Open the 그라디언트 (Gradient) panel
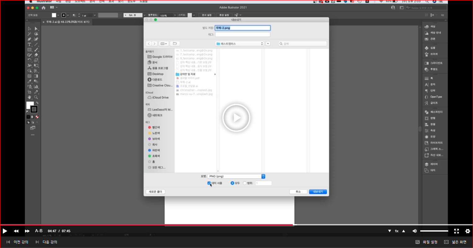The width and height of the screenshot is (473, 248). click(x=433, y=63)
